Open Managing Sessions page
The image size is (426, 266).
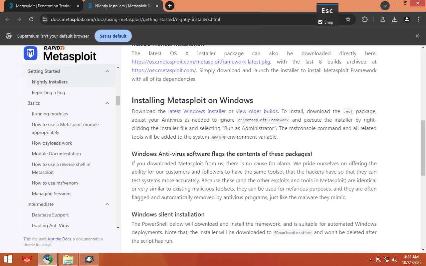coord(52,194)
